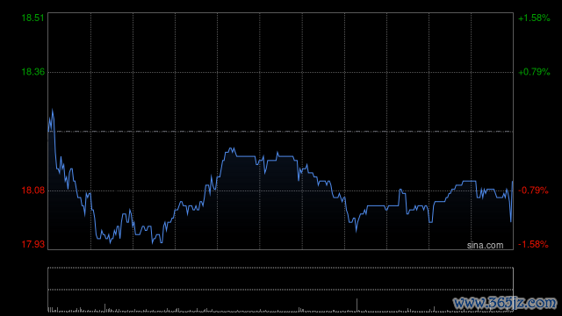Click the -0.79% percentage label
Image resolution: width=562 pixels, height=316 pixels.
(x=533, y=190)
